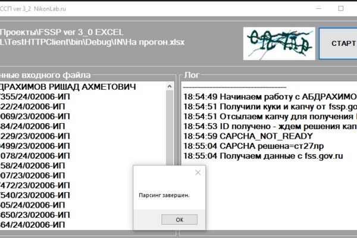Click log line ID получено

[270, 126]
